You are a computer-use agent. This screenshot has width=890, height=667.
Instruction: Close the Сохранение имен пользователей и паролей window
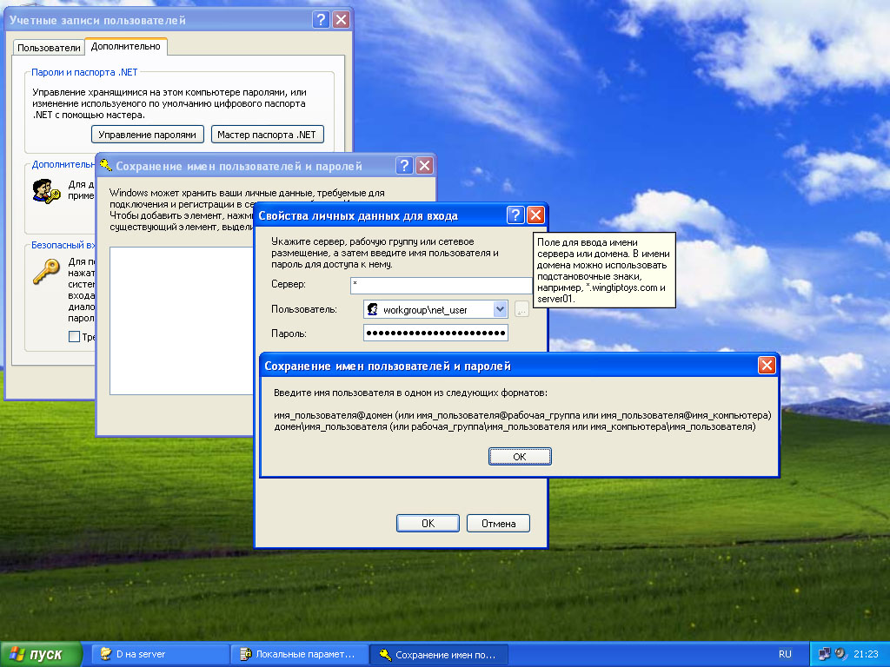[424, 166]
